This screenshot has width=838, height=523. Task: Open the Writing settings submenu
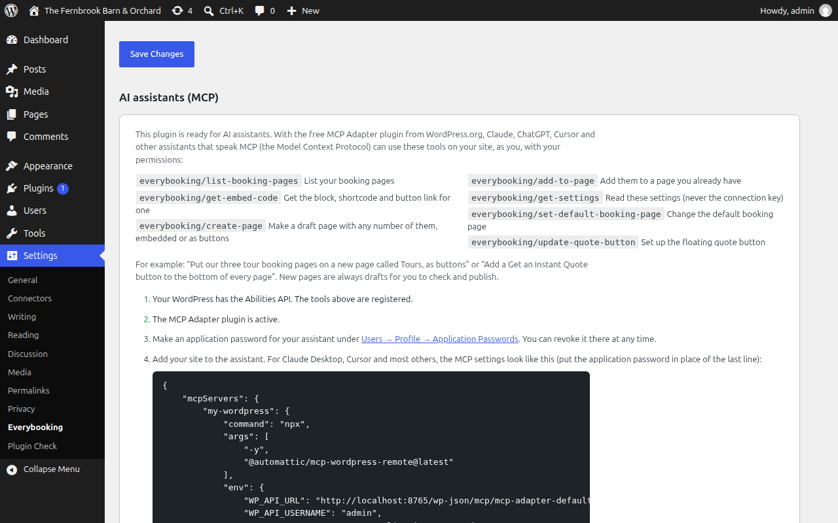(x=22, y=316)
